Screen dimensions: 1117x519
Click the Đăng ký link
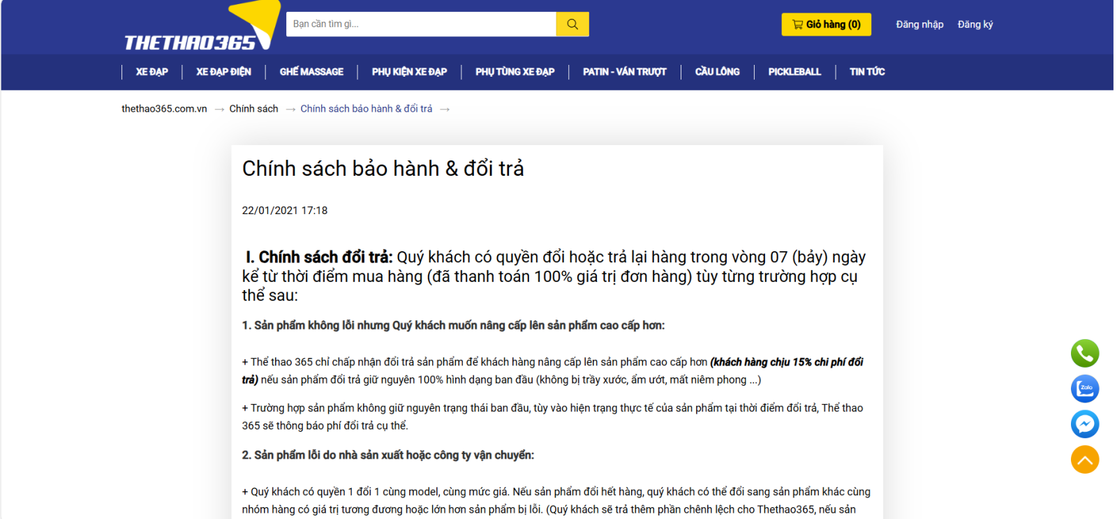coord(975,24)
